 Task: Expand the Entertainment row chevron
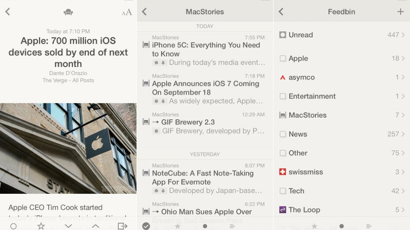point(403,96)
